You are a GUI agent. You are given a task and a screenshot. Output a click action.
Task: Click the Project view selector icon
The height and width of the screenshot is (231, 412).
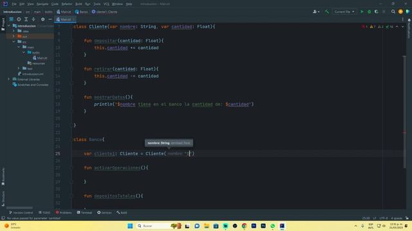[12, 19]
